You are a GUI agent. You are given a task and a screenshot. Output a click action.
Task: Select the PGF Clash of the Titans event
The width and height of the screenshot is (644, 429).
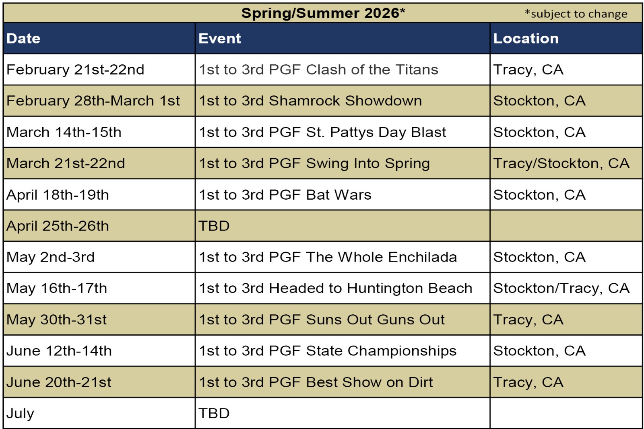tap(318, 70)
